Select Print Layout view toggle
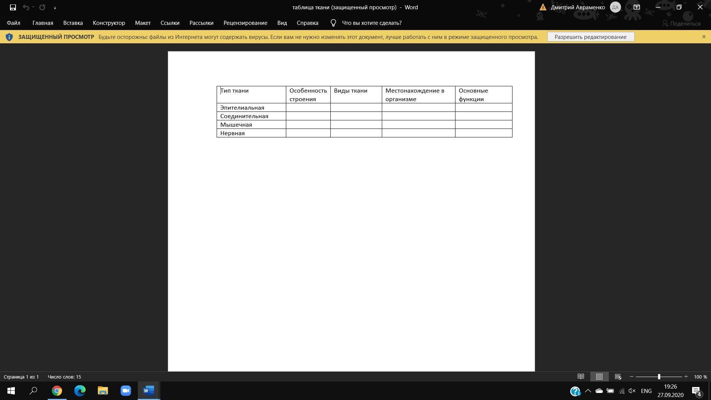Image resolution: width=711 pixels, height=400 pixels. tap(599, 377)
